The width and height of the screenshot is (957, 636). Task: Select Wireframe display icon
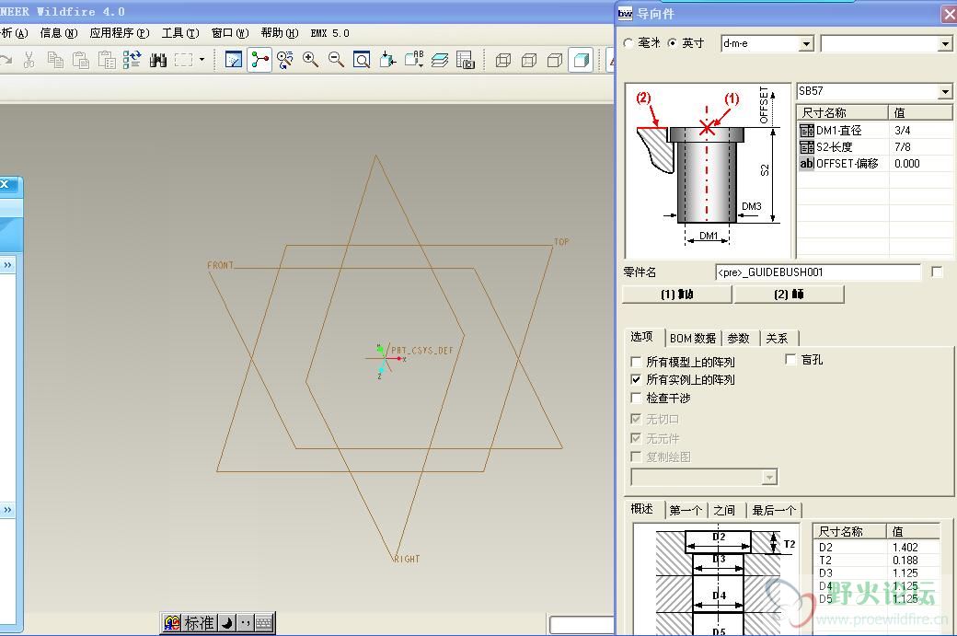503,60
